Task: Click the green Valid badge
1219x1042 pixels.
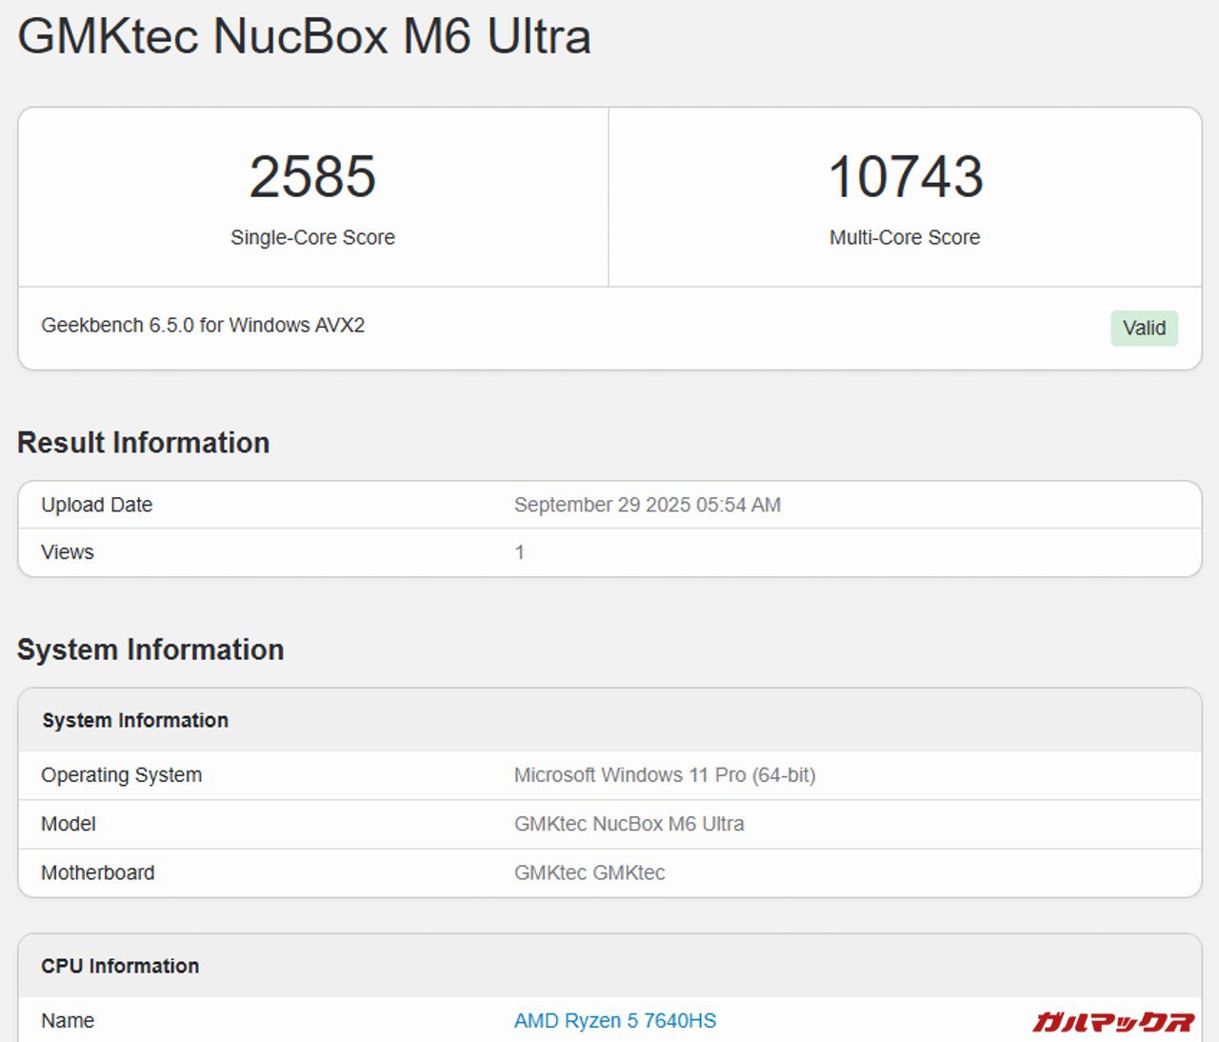Action: point(1143,328)
